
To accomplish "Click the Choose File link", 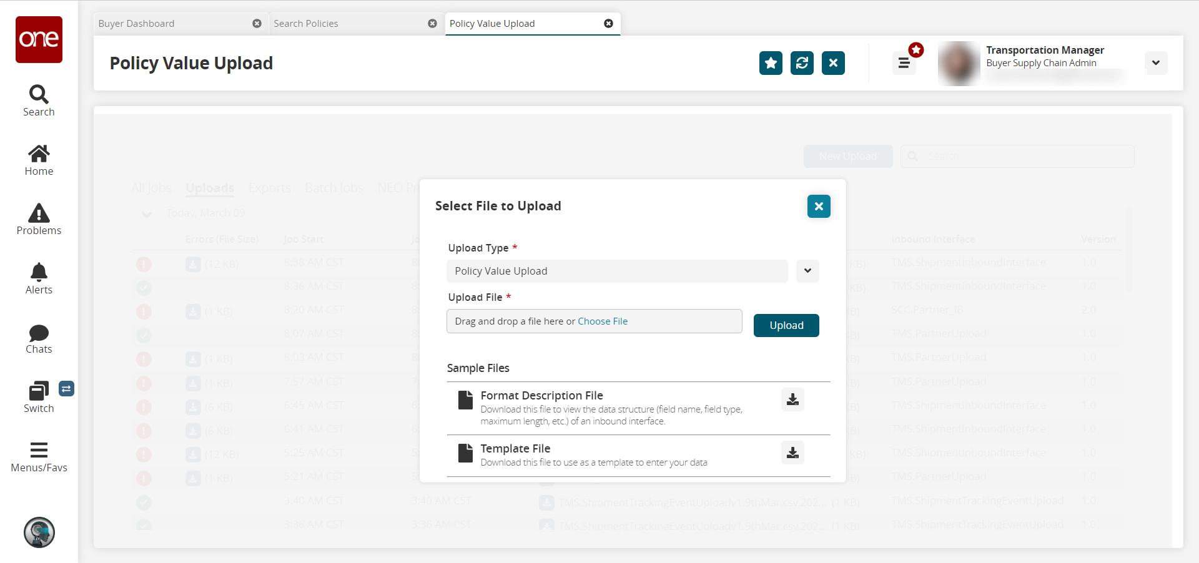I will pos(603,321).
